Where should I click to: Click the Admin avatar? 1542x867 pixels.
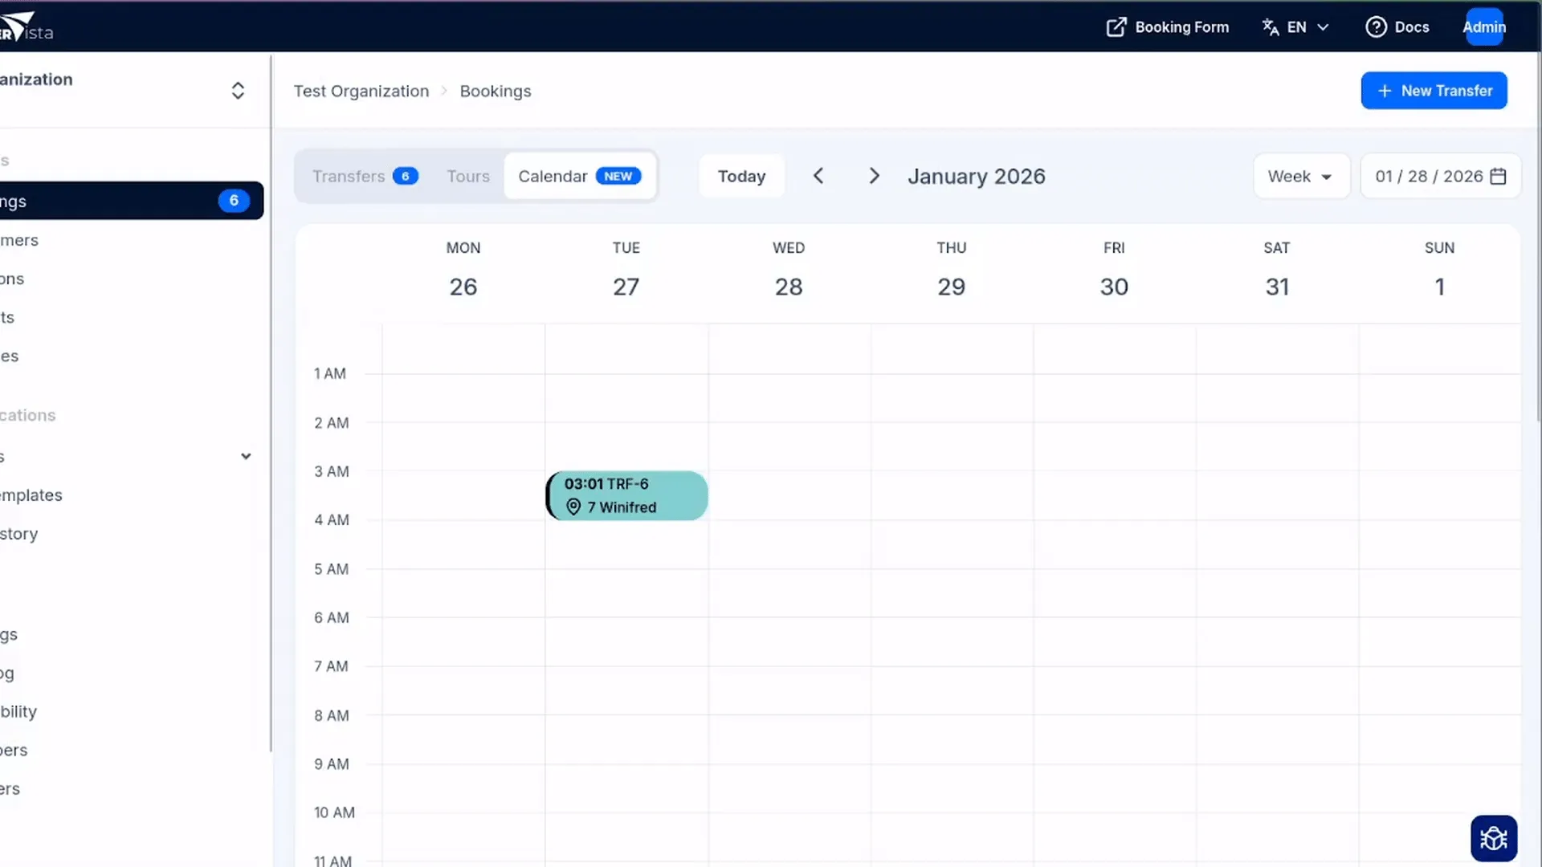pos(1483,27)
